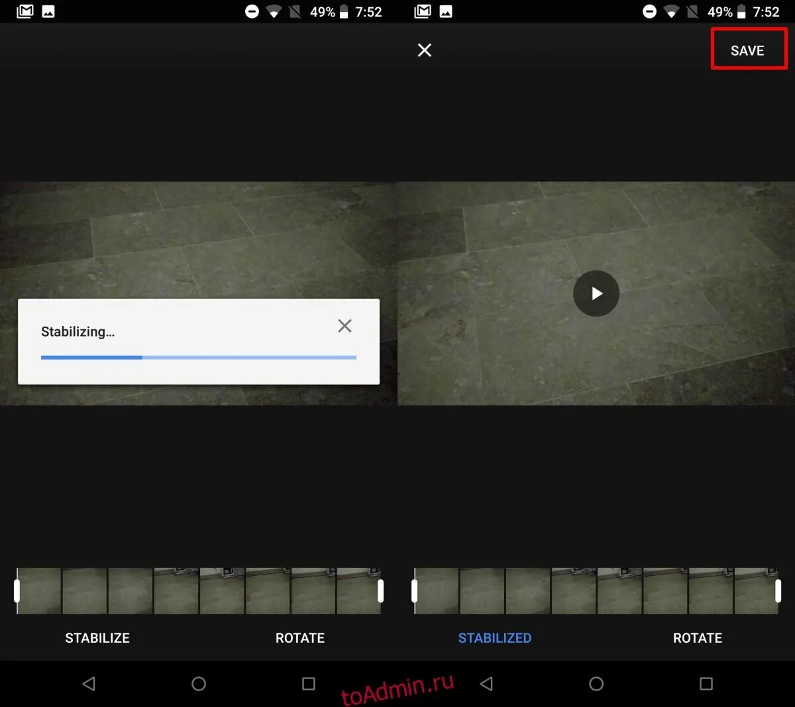Tap Wi-Fi icon in left status bar
This screenshot has height=707, width=795.
click(274, 11)
